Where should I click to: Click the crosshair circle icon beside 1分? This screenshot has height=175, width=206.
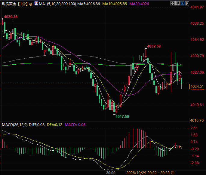pos(31,4)
